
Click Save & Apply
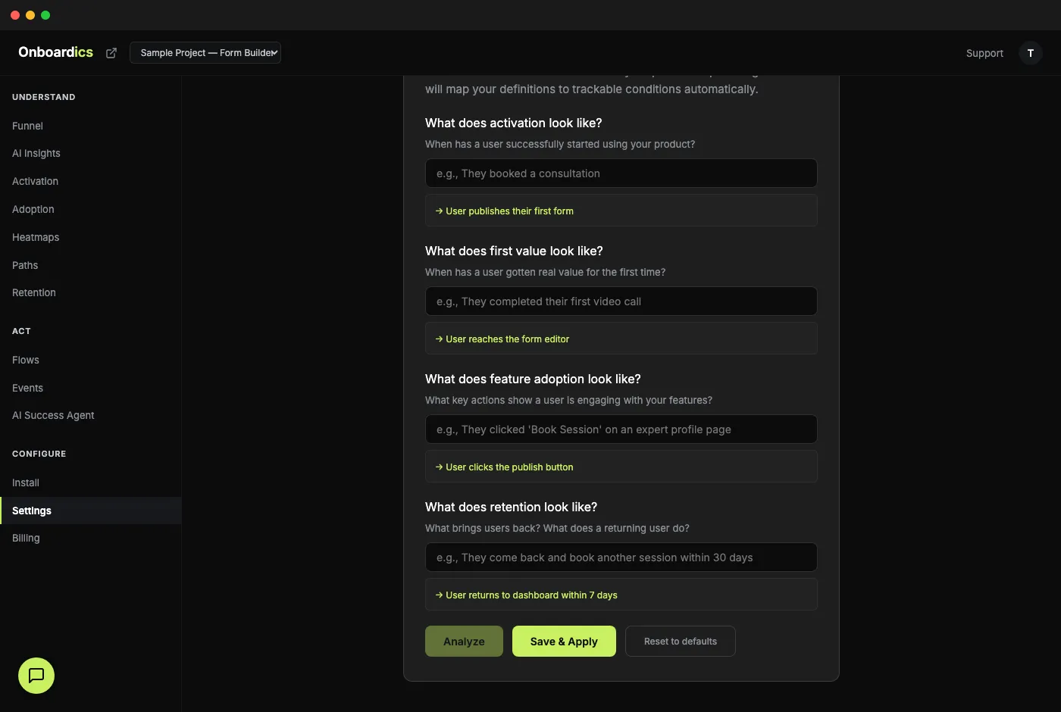(x=564, y=642)
